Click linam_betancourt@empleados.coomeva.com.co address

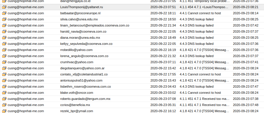[x=95, y=26]
